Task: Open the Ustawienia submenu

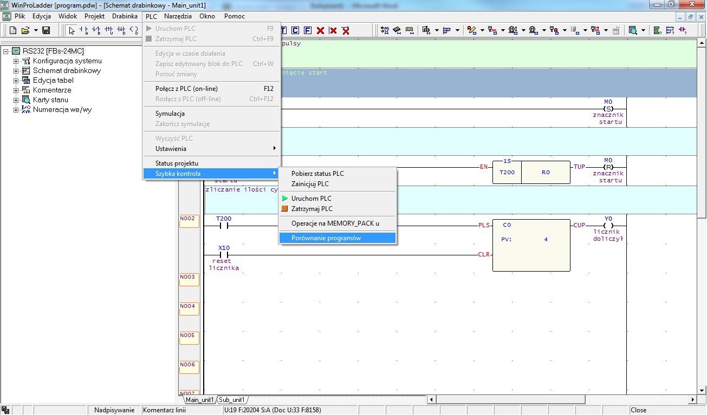Action: [x=212, y=149]
